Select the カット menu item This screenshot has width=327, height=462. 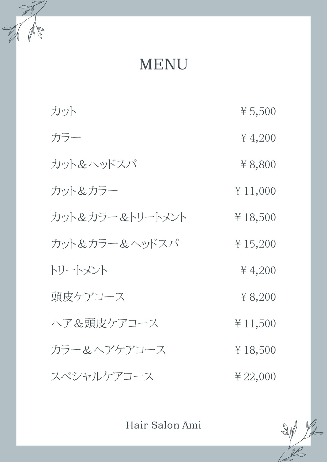(x=64, y=111)
